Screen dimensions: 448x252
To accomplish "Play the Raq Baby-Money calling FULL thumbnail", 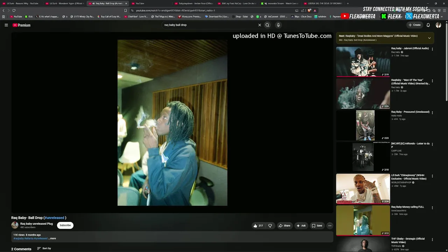I will tap(363, 220).
